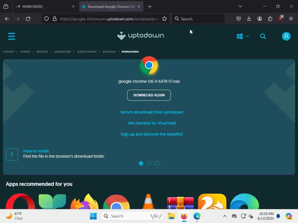Screen dimensions: 298x223
Task: Click the WEB BROWSERS breadcrumb
Action: coord(63,52)
